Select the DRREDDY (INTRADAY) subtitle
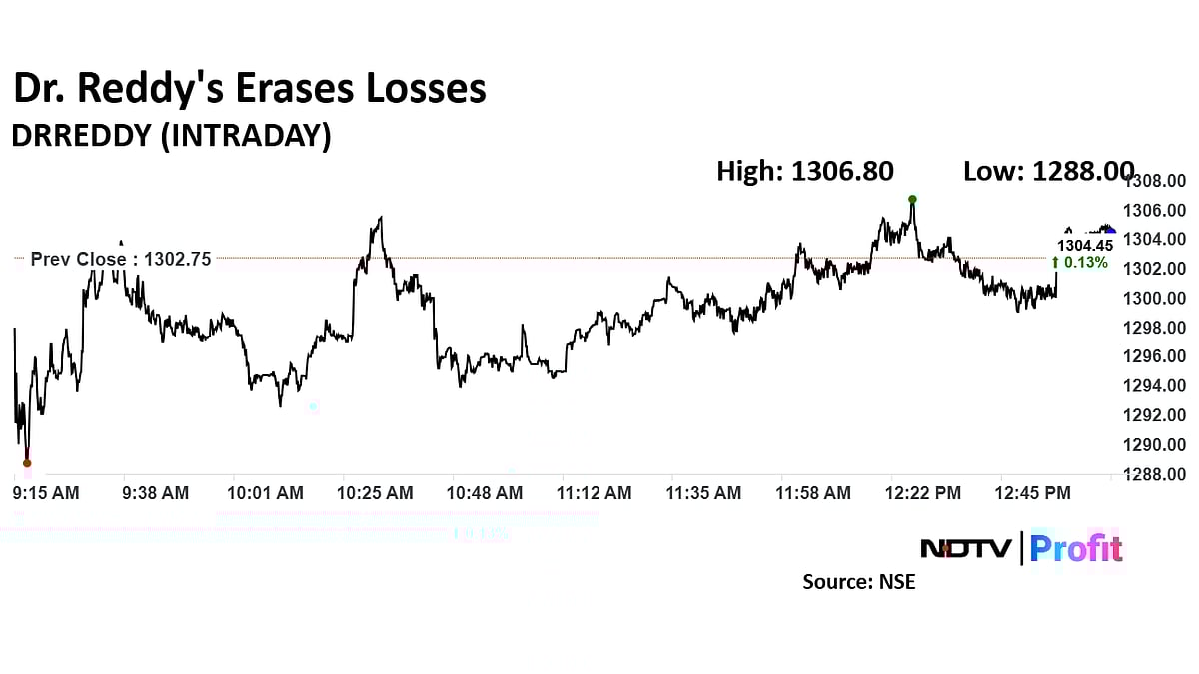The height and width of the screenshot is (674, 1199). point(171,137)
